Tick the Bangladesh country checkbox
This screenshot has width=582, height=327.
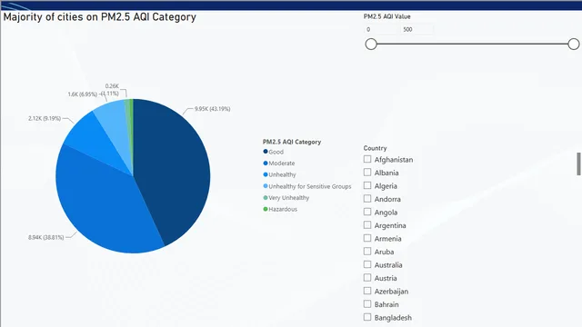(367, 317)
